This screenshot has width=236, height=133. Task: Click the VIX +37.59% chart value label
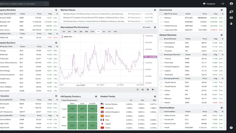(150, 57)
